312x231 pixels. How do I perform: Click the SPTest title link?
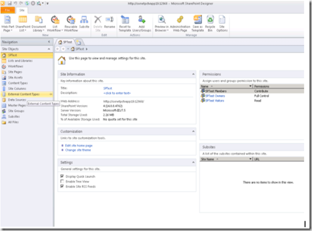pos(108,88)
